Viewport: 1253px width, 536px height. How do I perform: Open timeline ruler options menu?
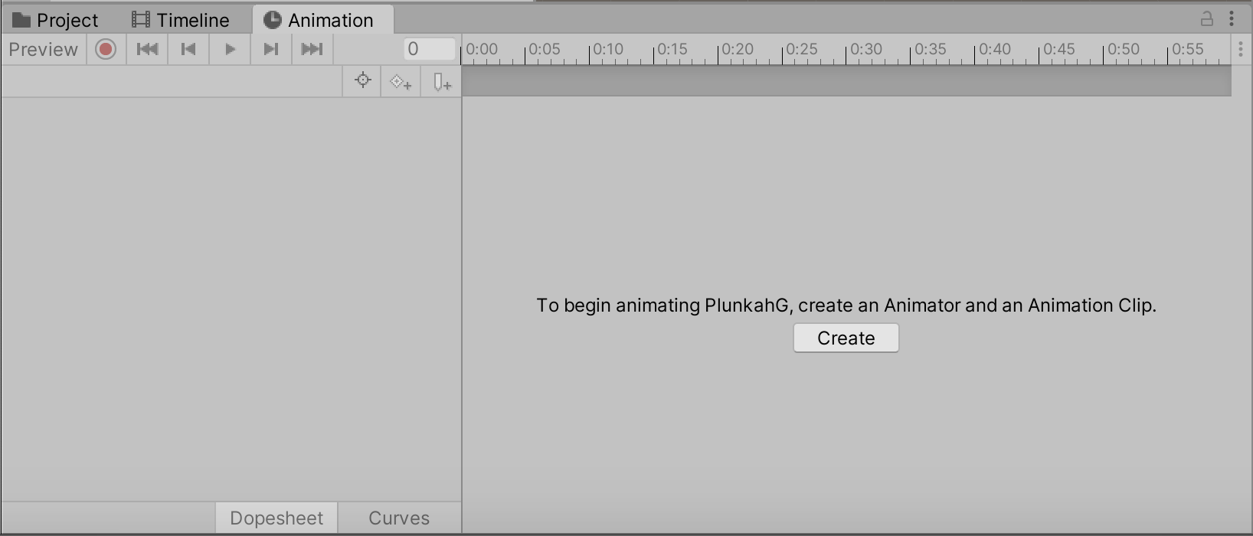point(1241,50)
